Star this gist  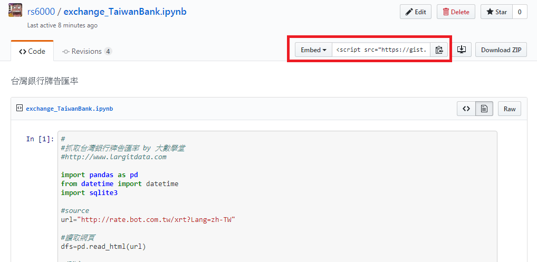pos(496,12)
